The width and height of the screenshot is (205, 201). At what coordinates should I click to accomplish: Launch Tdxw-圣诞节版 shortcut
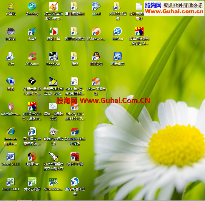[96, 81]
